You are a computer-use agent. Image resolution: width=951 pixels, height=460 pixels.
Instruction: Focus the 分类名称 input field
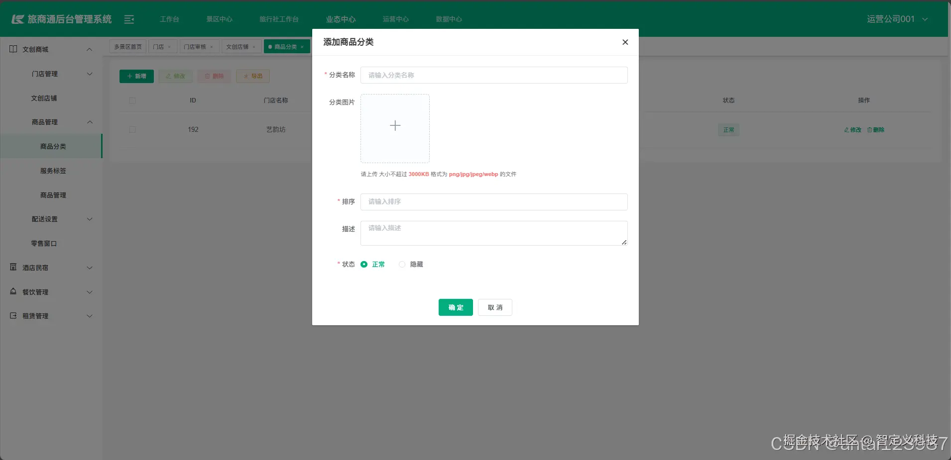click(494, 75)
